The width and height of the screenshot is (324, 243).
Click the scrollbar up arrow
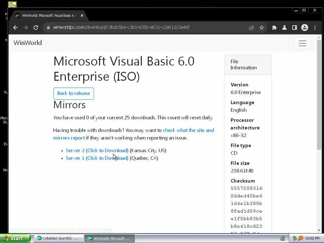(319, 37)
